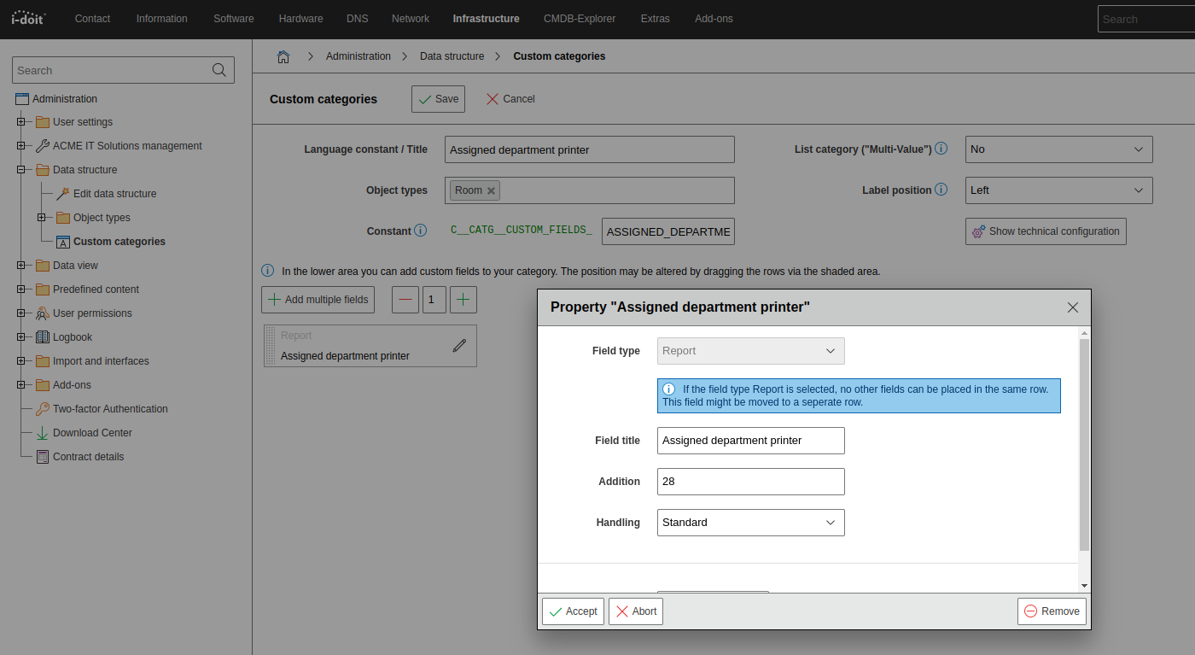This screenshot has width=1195, height=655.
Task: Click info icon next to List category
Action: click(x=941, y=149)
